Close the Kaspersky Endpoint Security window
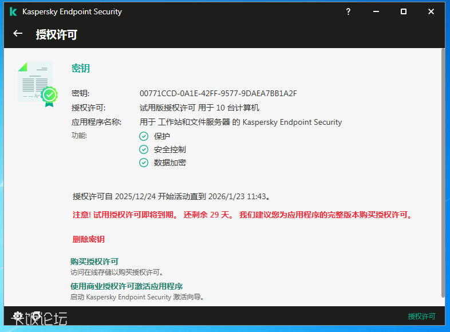450x332 pixels. tap(431, 11)
